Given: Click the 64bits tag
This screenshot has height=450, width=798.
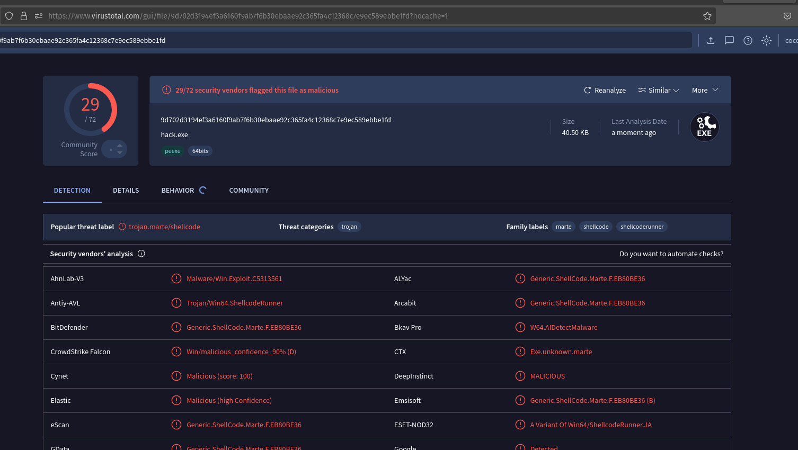Looking at the screenshot, I should (200, 151).
